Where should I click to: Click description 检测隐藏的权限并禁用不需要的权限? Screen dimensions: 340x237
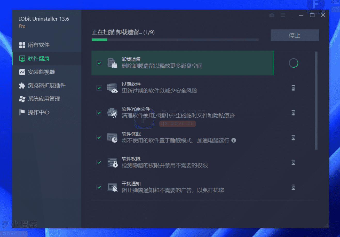click(x=165, y=165)
